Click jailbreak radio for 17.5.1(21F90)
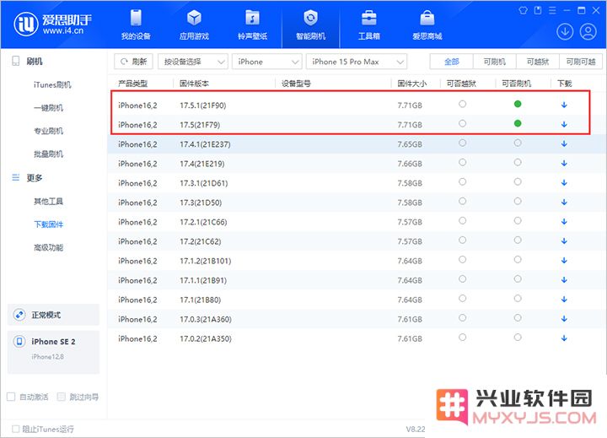Screen dimensions: 607x438 [x=462, y=104]
